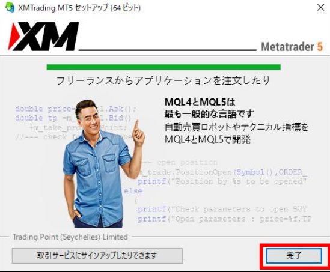Click the 完了 finish button
The height and width of the screenshot is (272, 330).
[294, 256]
